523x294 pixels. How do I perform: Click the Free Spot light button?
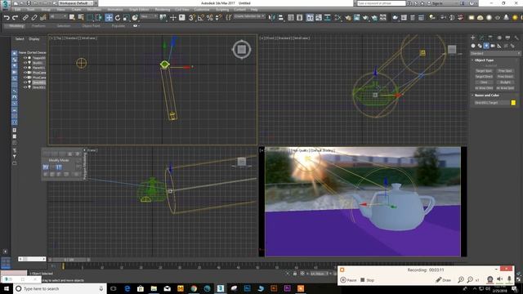[505, 71]
